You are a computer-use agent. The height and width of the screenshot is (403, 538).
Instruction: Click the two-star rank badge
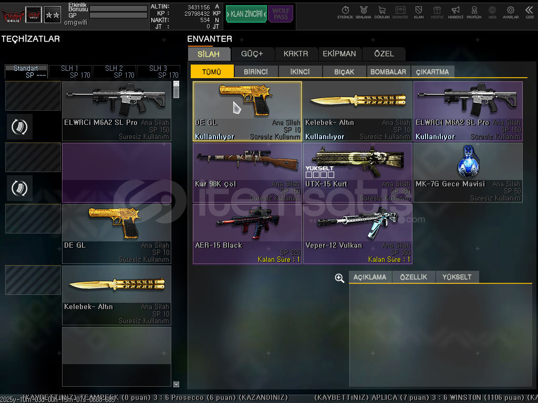53,15
